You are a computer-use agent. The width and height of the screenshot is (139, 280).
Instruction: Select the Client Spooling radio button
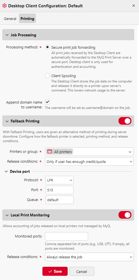[47, 75]
